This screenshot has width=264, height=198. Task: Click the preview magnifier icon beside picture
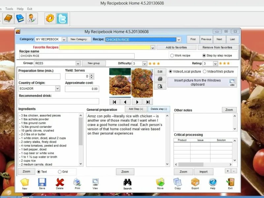pos(160,86)
